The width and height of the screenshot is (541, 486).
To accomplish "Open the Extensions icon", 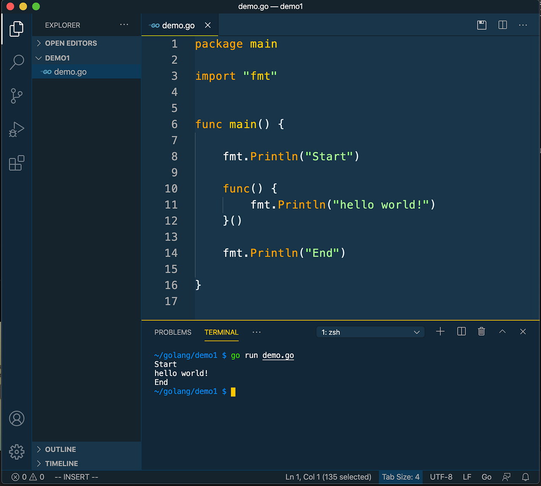I will point(16,163).
